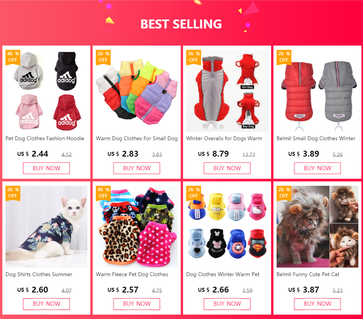Click the 46% OFF badge on Warm Fleece Clothes
363x319 pixels.
pos(103,193)
